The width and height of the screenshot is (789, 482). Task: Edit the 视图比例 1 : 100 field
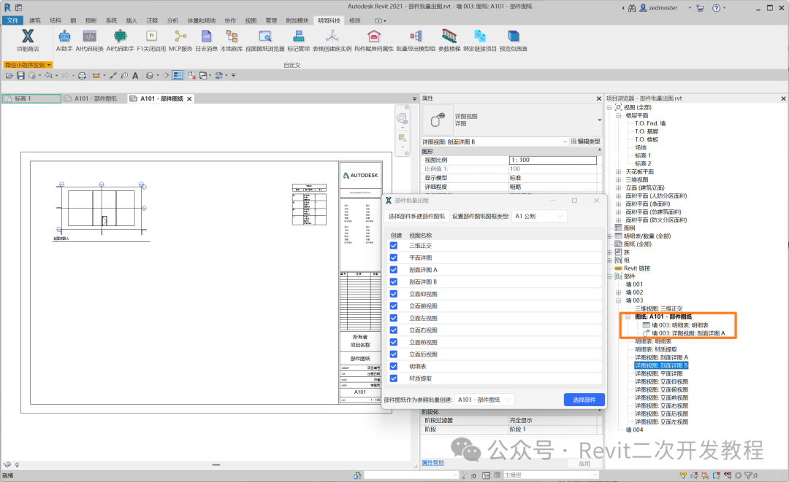(x=552, y=160)
